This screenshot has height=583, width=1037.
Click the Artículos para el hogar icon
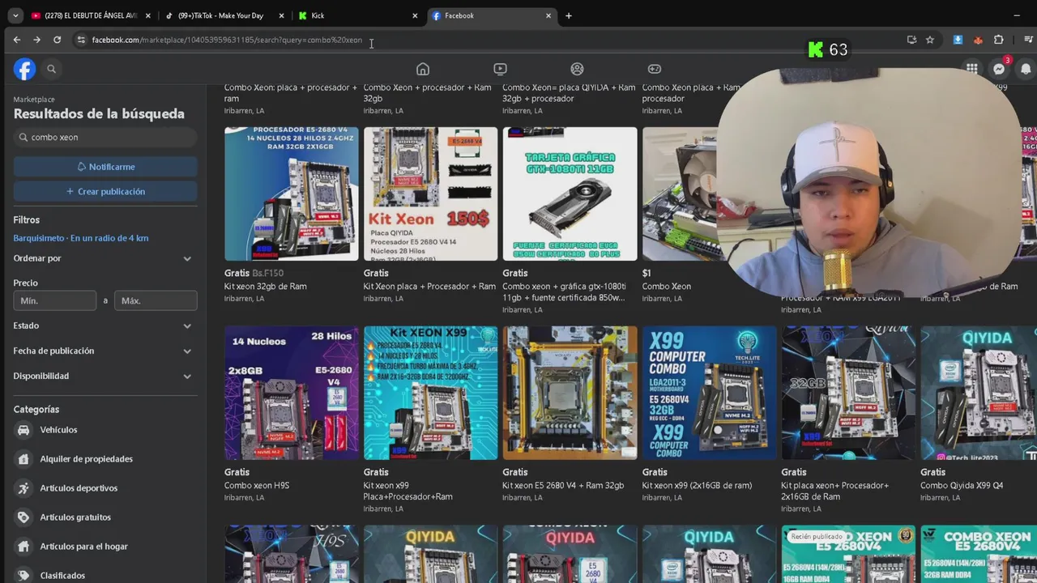click(x=23, y=547)
